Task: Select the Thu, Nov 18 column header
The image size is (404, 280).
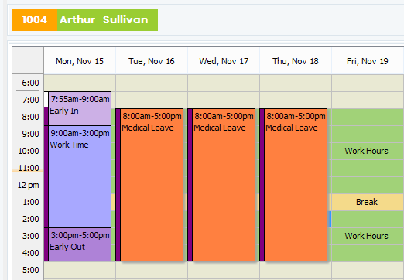Action: [x=296, y=61]
